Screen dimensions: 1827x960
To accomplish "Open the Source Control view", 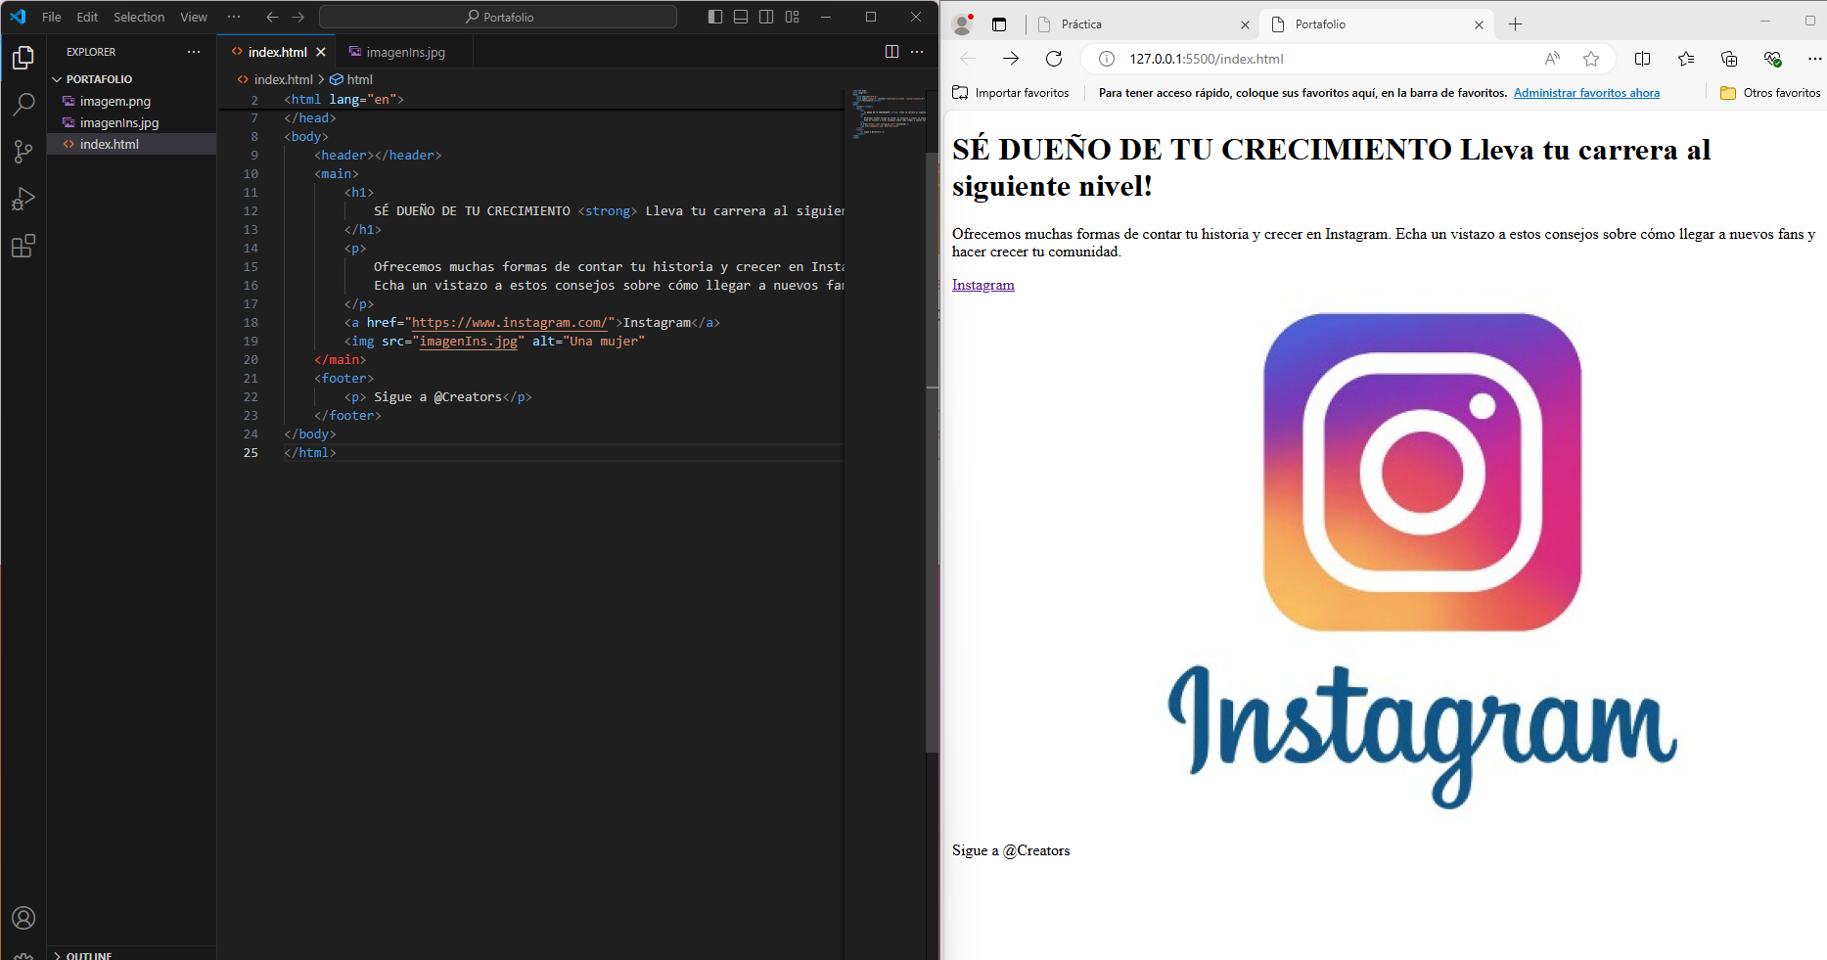I will tap(23, 152).
